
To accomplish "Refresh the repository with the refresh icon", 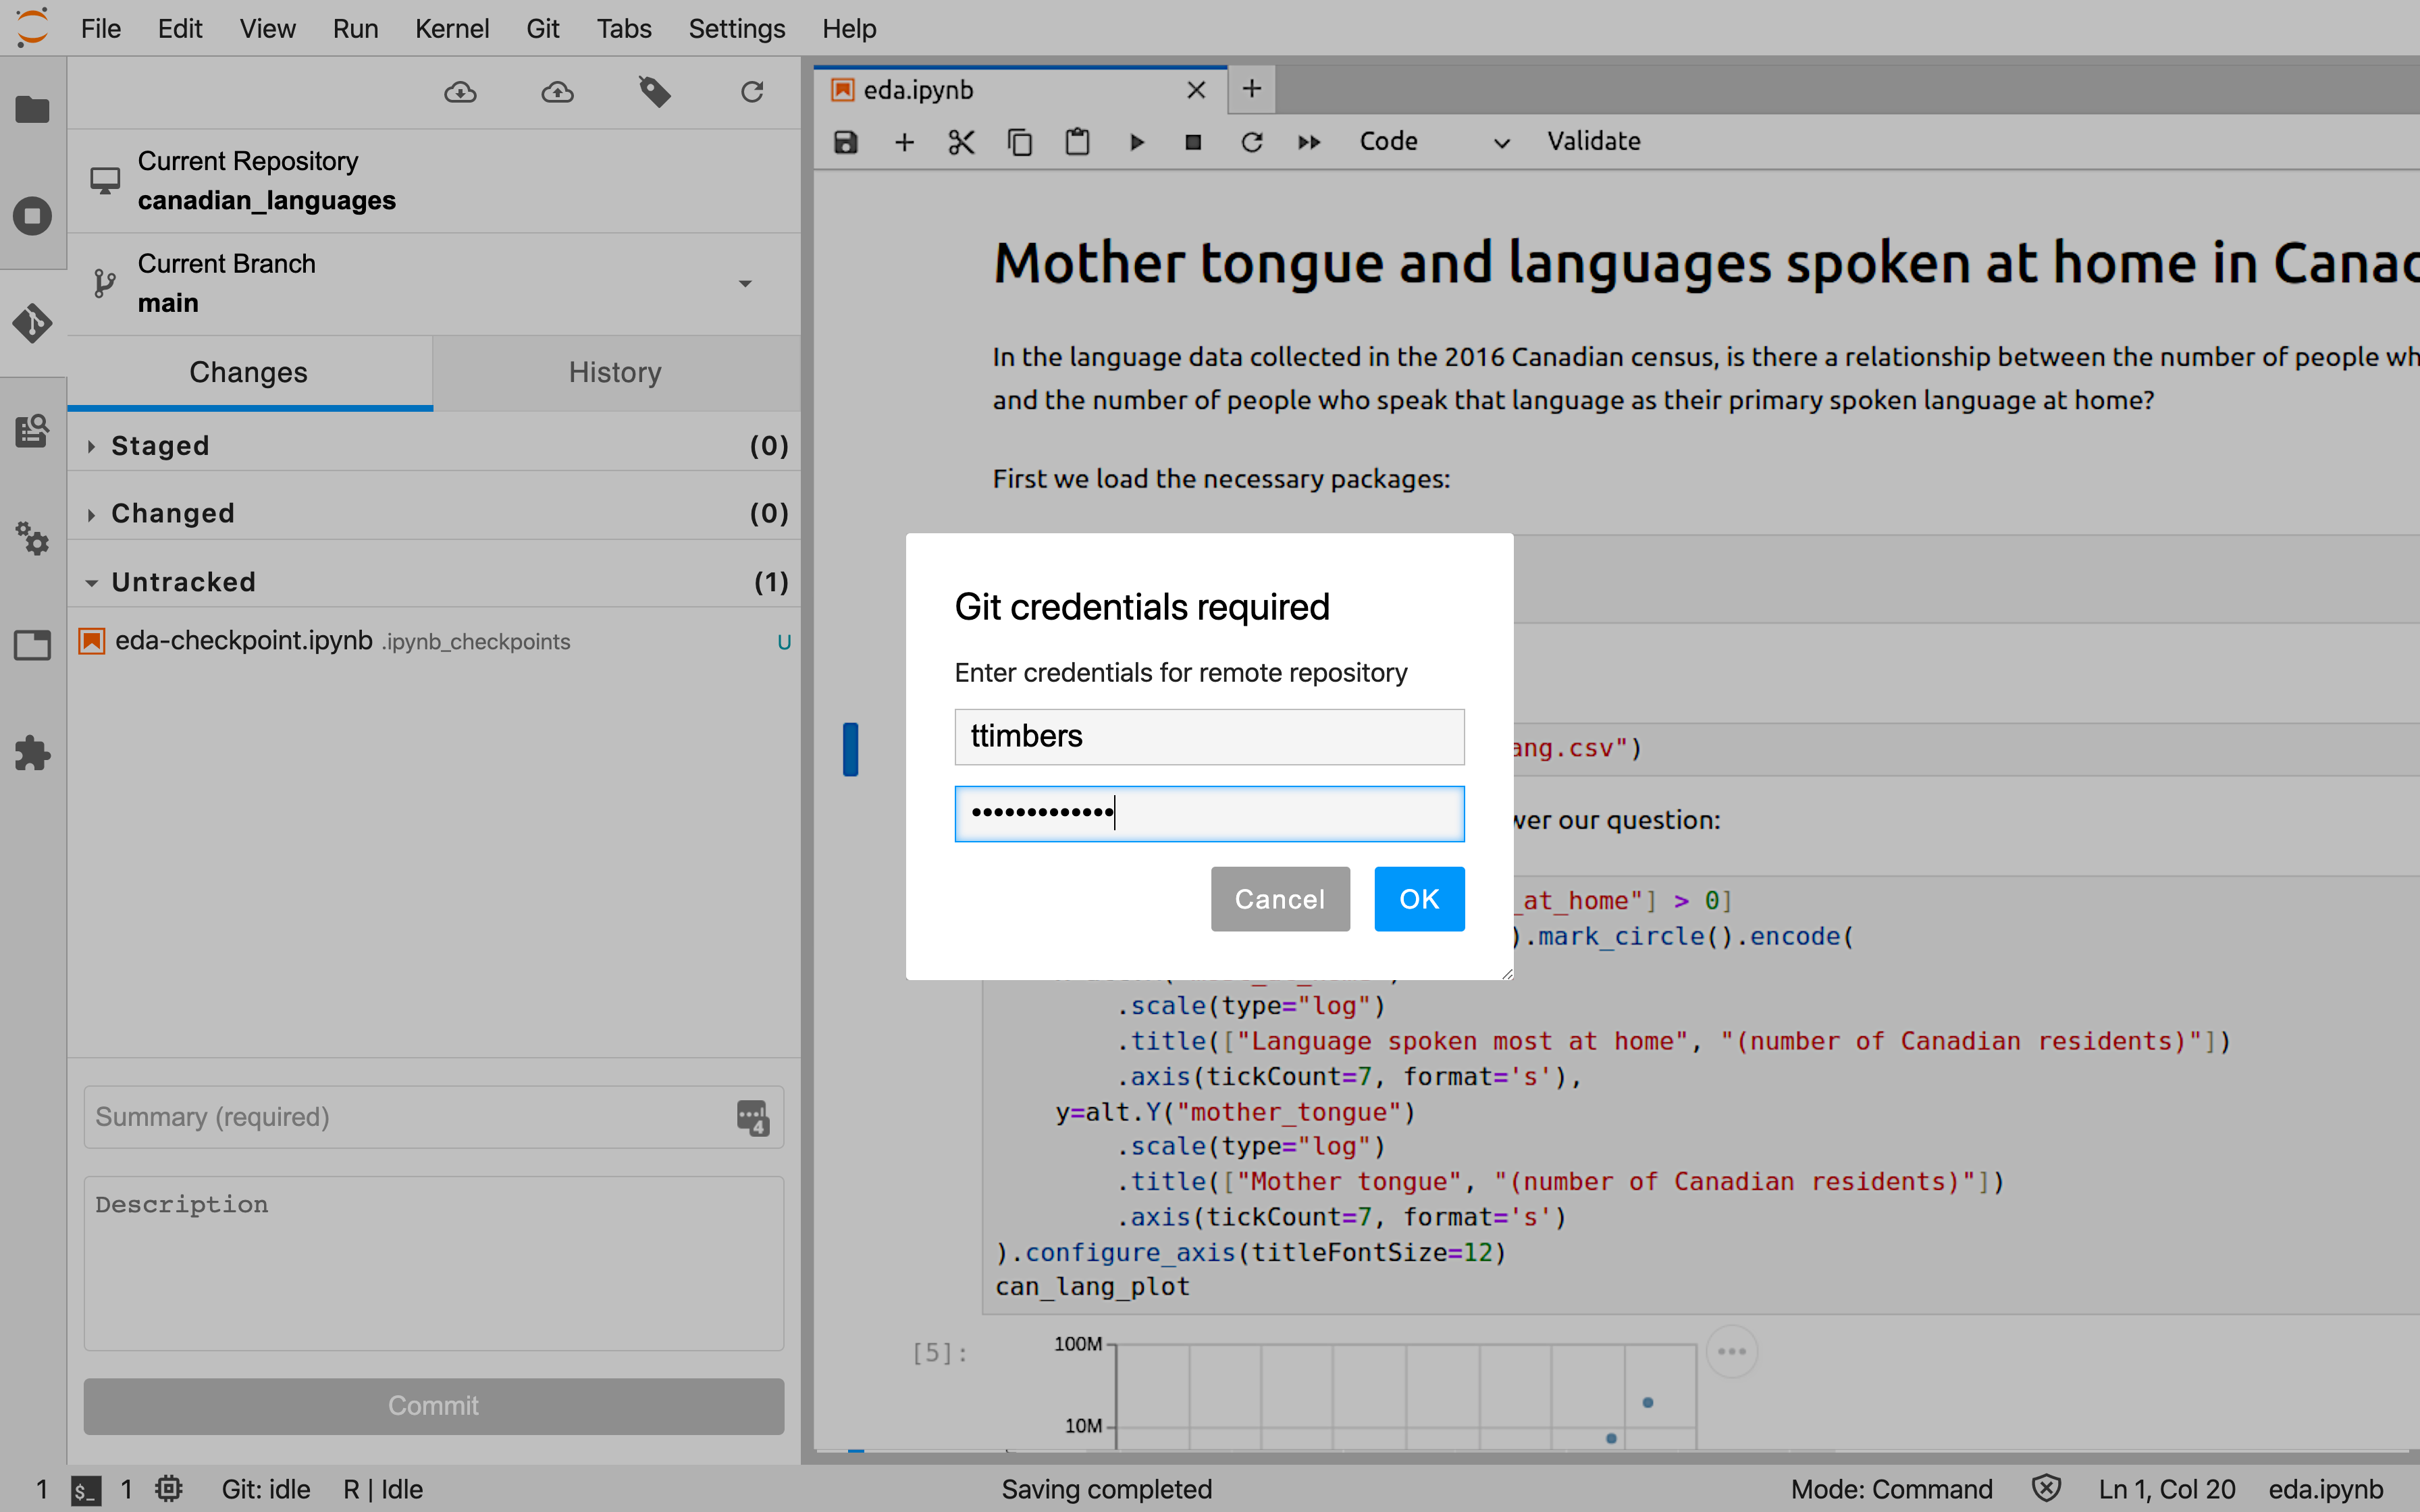I will 752,92.
